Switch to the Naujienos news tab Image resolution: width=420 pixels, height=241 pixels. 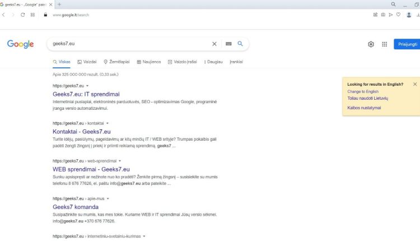[148, 62]
